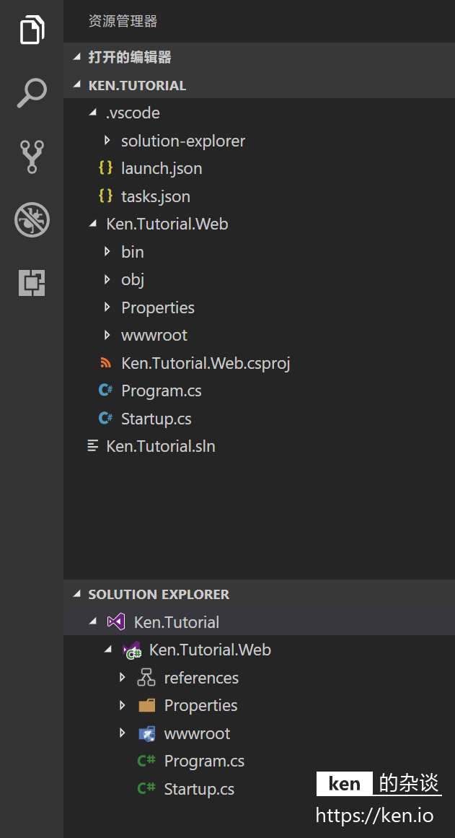Image resolution: width=455 pixels, height=838 pixels.
Task: Click the globe folder icon beside wwwroot
Action: pos(146,733)
